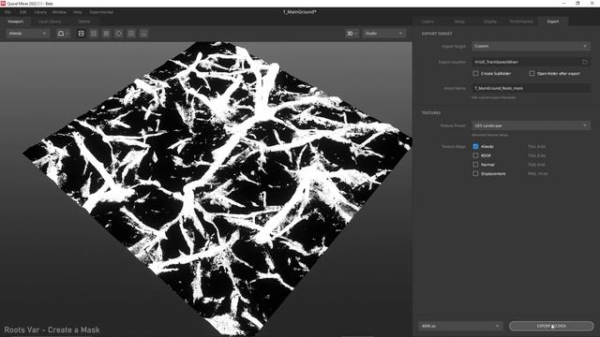The height and width of the screenshot is (337, 600).
Task: Open the plane geometry shape dropdown
Action: (x=63, y=34)
